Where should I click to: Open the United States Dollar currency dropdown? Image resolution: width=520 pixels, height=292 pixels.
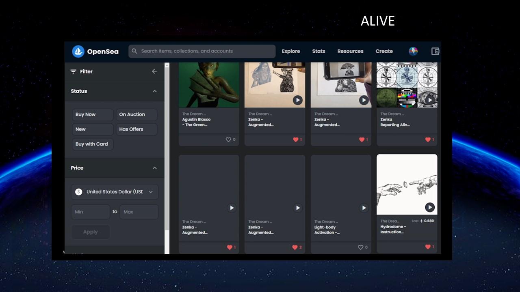click(x=115, y=192)
